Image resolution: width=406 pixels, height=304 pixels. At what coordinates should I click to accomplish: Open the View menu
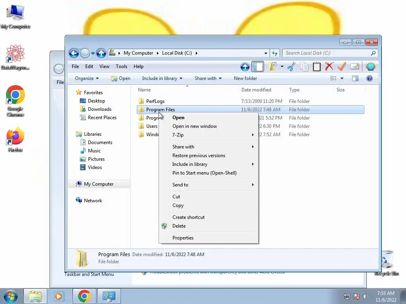pos(104,66)
